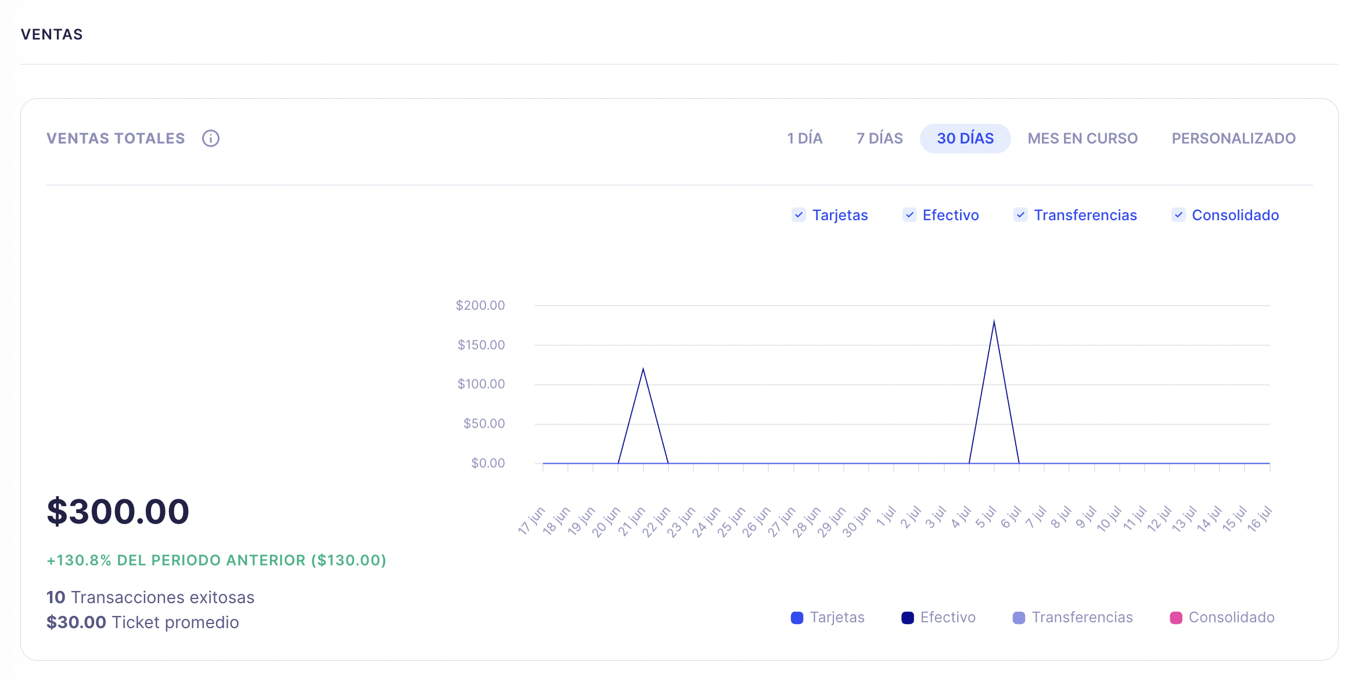Click the info icon beside Ventas Totales

pos(210,138)
